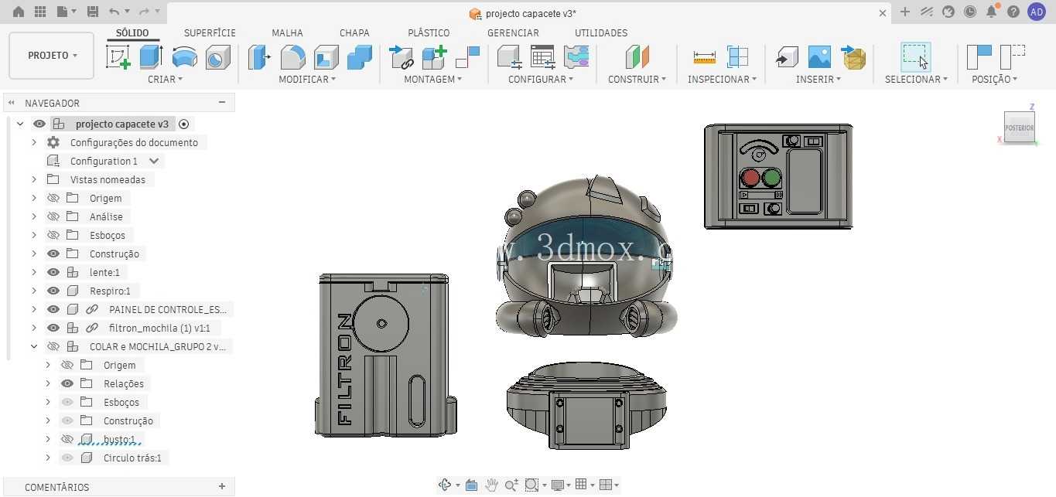Click the Insert Mesh icon
1056x497 pixels.
(853, 57)
